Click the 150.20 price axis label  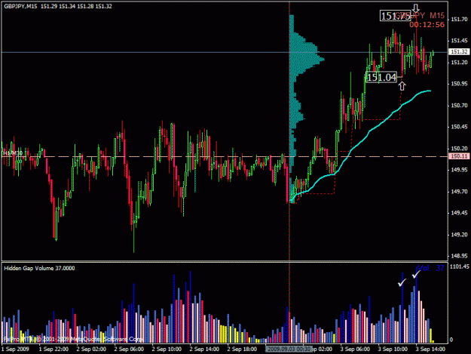(x=459, y=149)
